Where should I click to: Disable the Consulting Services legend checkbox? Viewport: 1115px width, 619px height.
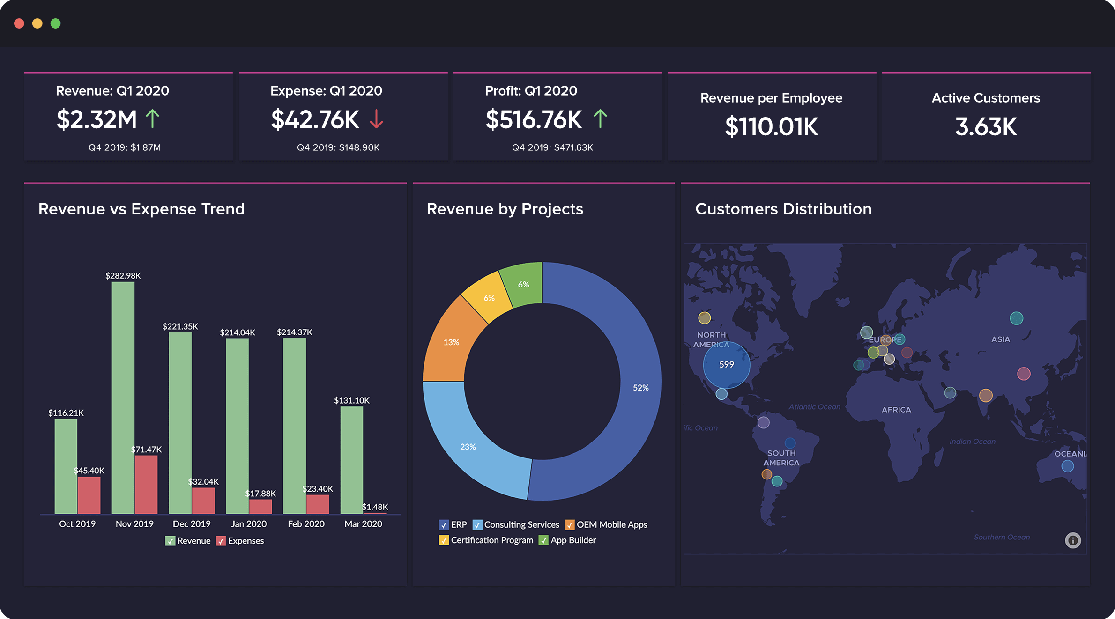pos(477,525)
